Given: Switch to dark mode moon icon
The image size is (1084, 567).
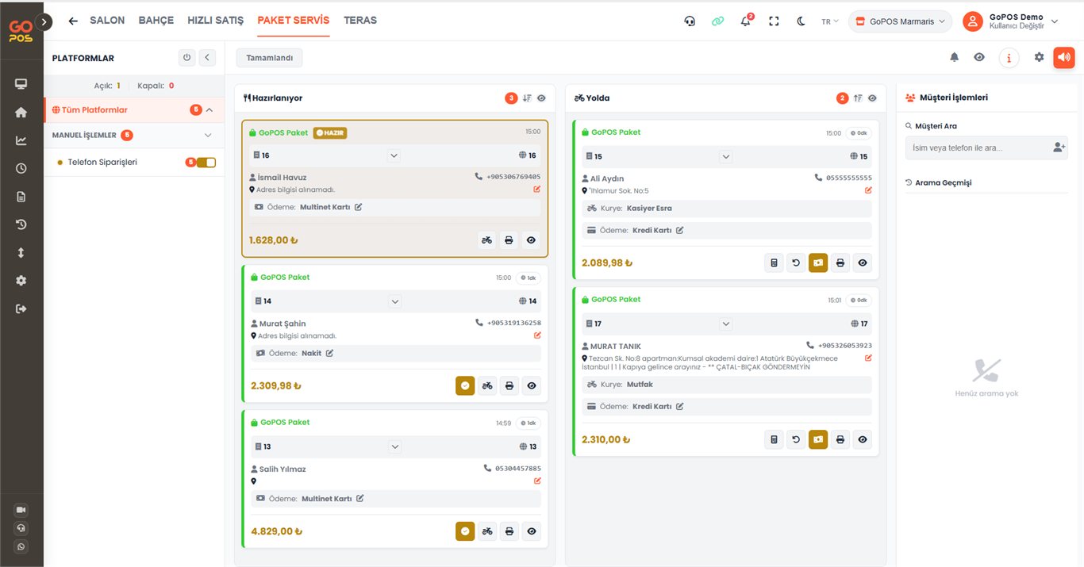Looking at the screenshot, I should [801, 21].
